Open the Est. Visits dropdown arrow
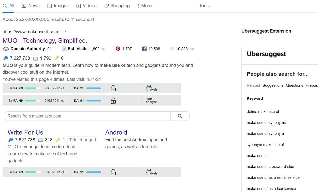 [104, 49]
